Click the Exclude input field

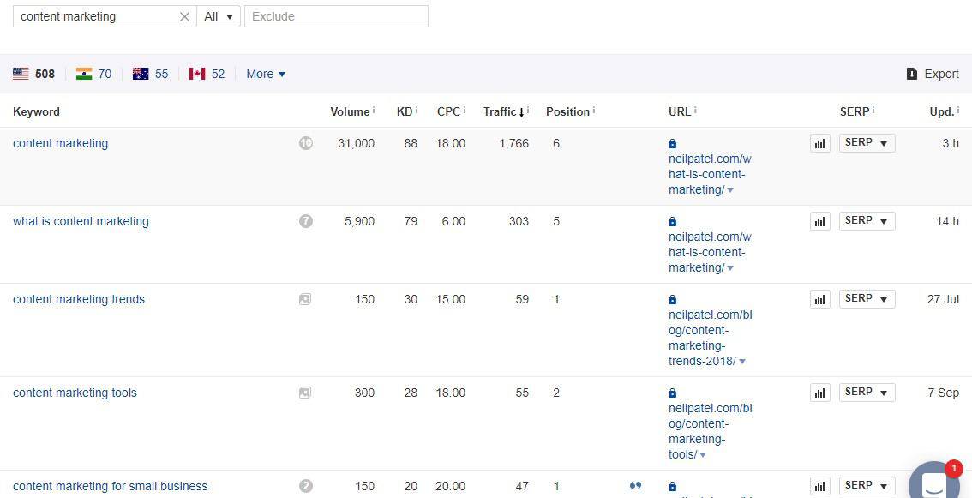336,15
